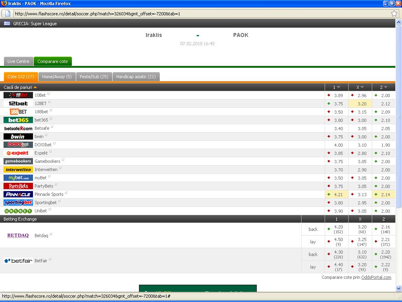The height and width of the screenshot is (302, 402).
Task: Click the expekt logo
Action: pos(18,153)
